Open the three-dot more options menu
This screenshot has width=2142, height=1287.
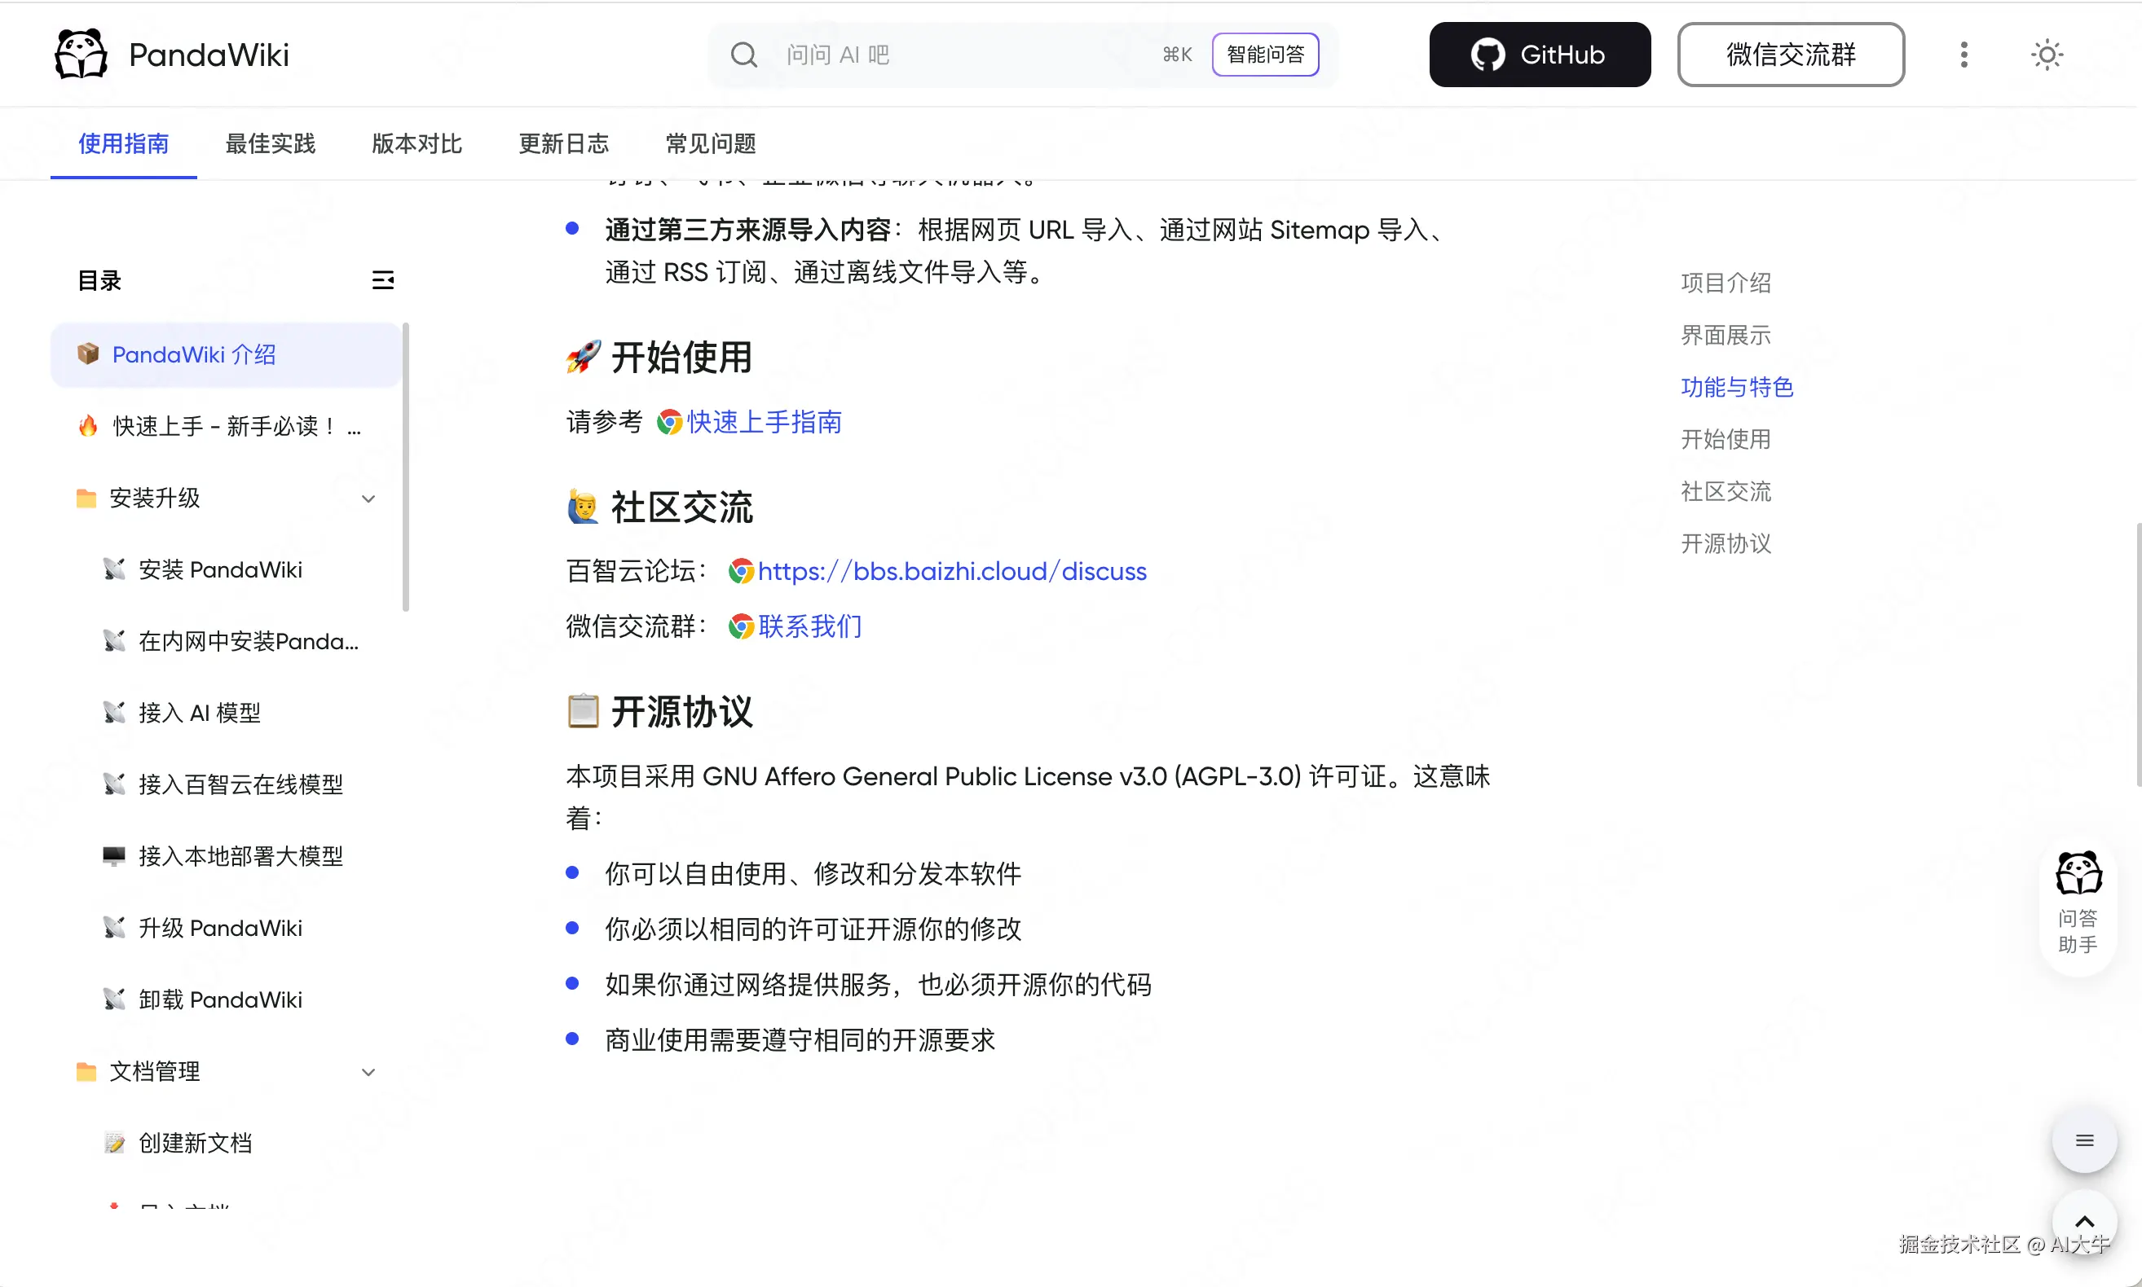(x=1963, y=55)
